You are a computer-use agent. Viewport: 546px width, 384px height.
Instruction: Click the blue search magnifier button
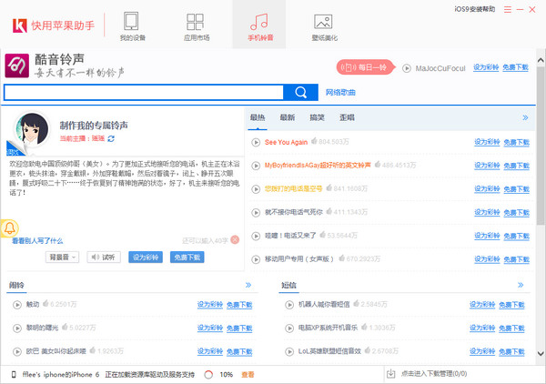[x=299, y=92]
